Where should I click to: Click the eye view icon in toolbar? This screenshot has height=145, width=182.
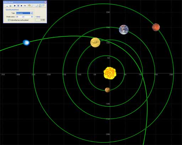click(10, 6)
